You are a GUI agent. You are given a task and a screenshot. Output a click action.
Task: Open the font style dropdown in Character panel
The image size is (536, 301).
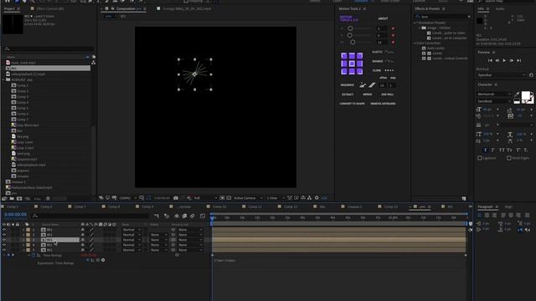click(x=494, y=101)
